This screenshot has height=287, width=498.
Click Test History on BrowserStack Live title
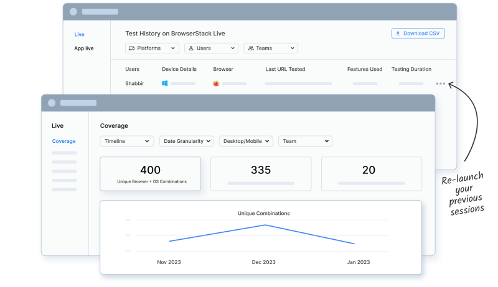(x=175, y=34)
